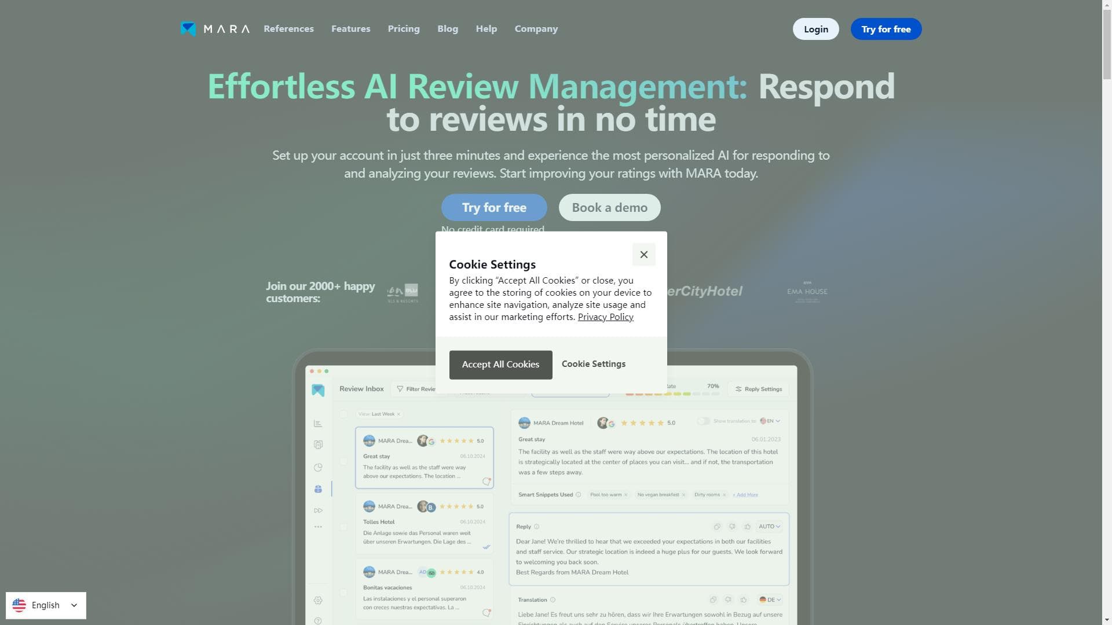Click the Accept All Cookies button

tap(500, 365)
